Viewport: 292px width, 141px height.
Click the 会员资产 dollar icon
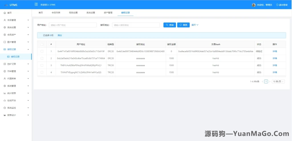(5, 34)
